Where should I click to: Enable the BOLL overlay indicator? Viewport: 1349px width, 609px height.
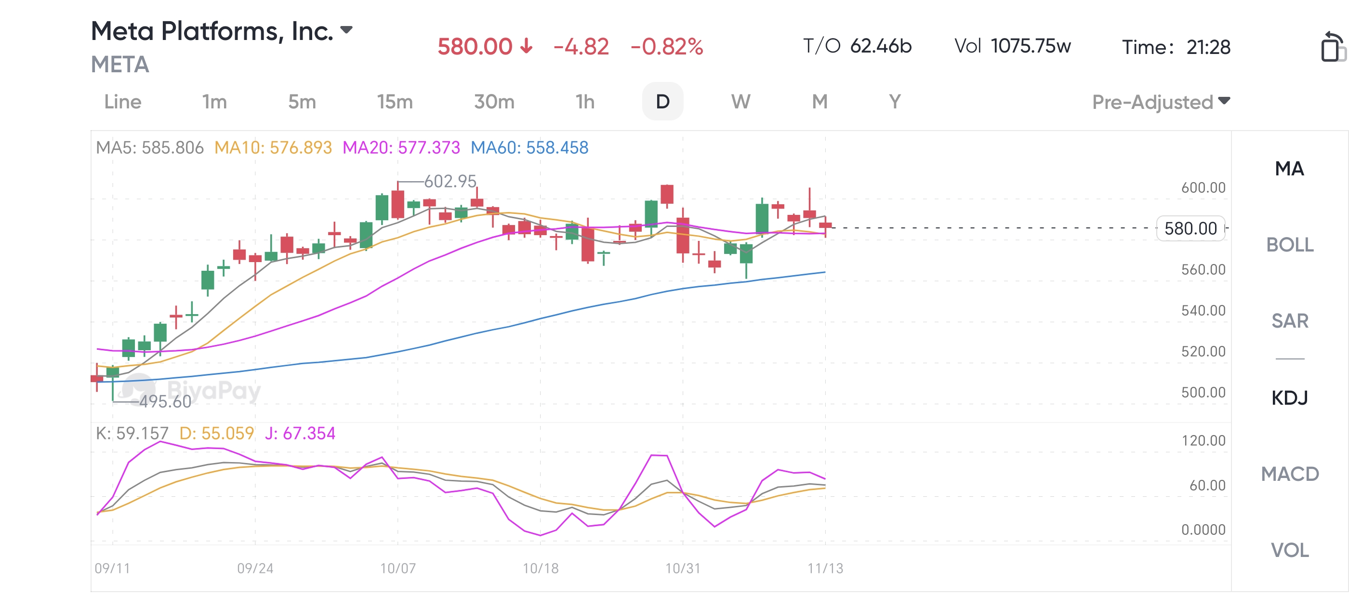click(1289, 245)
